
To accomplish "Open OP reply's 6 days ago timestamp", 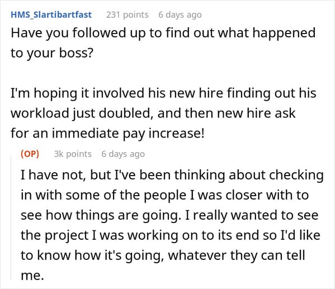I will tap(123, 154).
